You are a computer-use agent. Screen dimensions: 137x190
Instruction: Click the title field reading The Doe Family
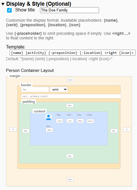pos(69,10)
